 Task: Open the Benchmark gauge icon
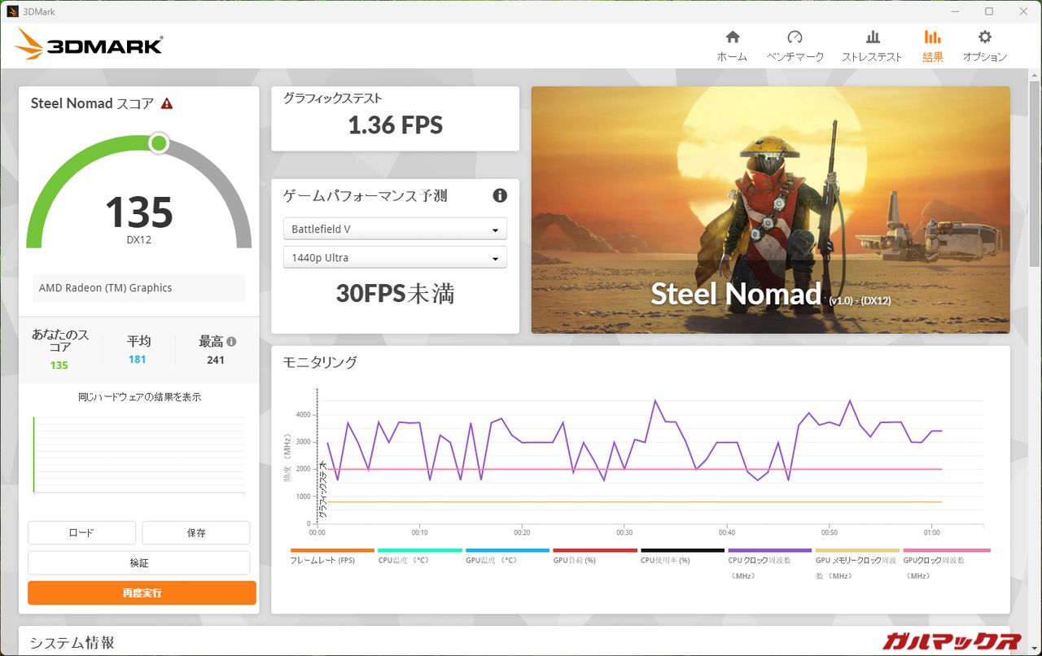click(795, 37)
